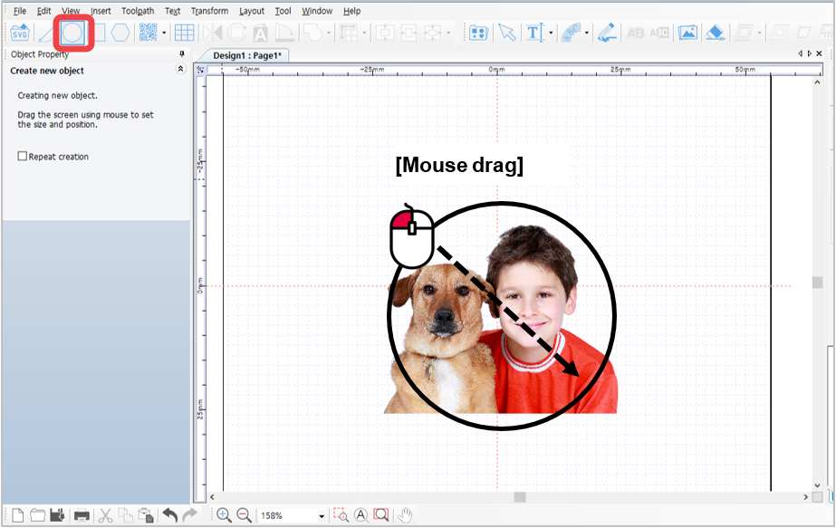This screenshot has width=836, height=528.
Task: Click the horizontal scrollbar thumb
Action: coord(520,497)
